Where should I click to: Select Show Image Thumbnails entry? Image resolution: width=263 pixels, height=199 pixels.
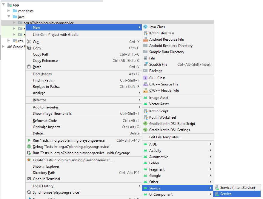click(84, 114)
